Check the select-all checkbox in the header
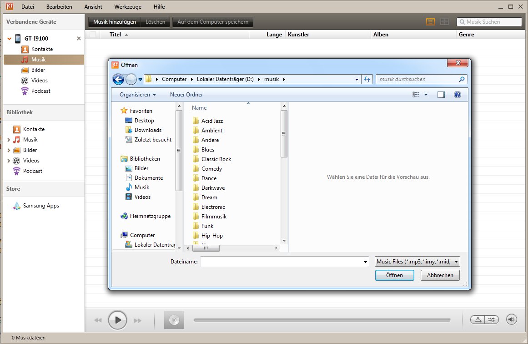 pos(93,35)
